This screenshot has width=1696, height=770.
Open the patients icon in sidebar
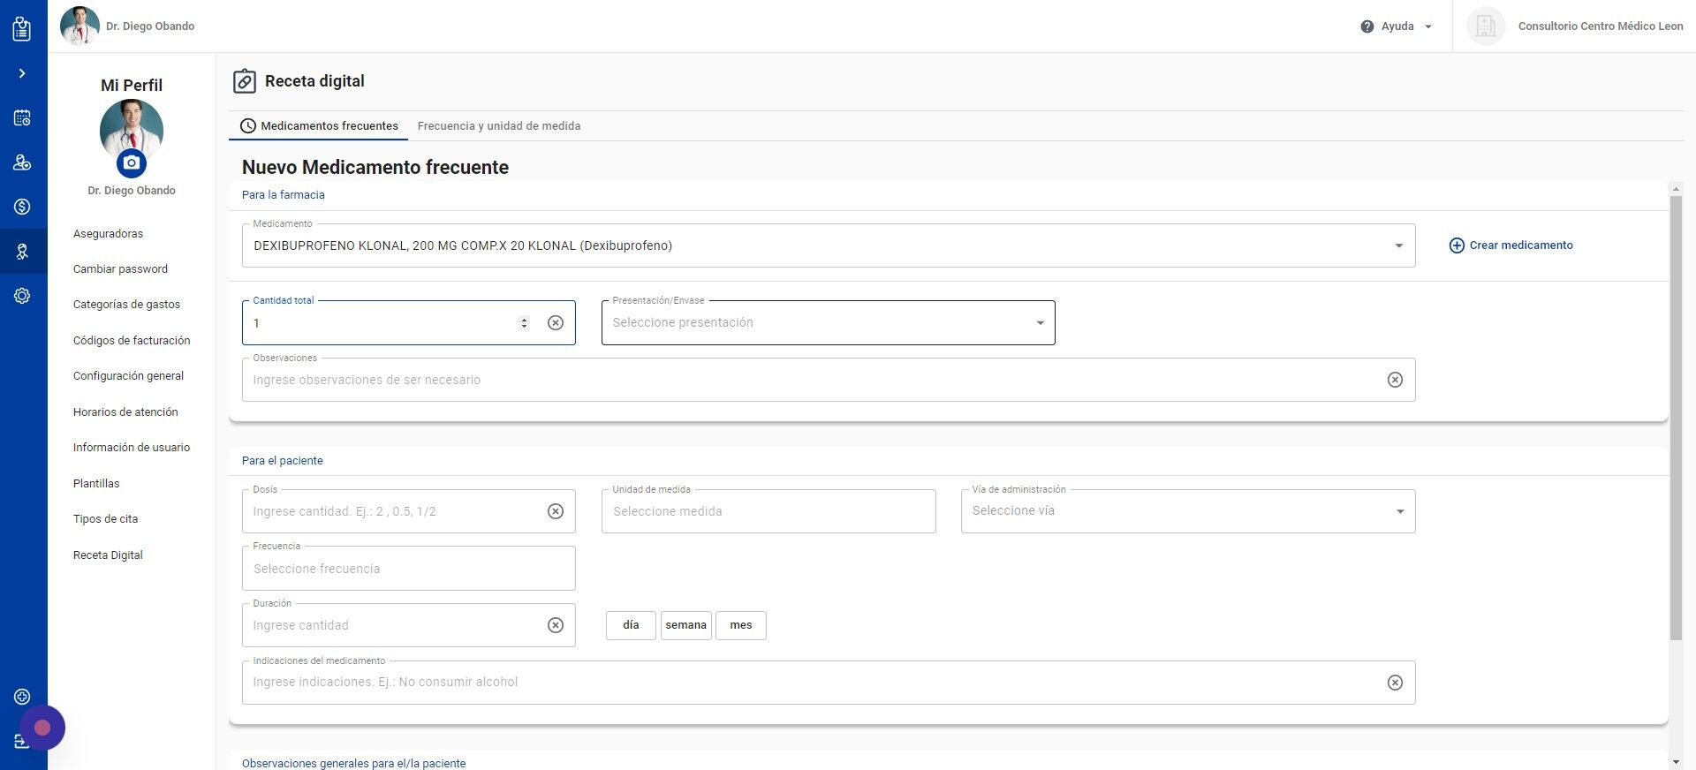[x=22, y=162]
